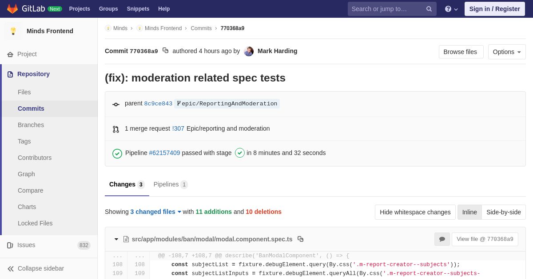533x279 pixels.
Task: Open Charts in Repository sidebar
Action: pos(50,207)
